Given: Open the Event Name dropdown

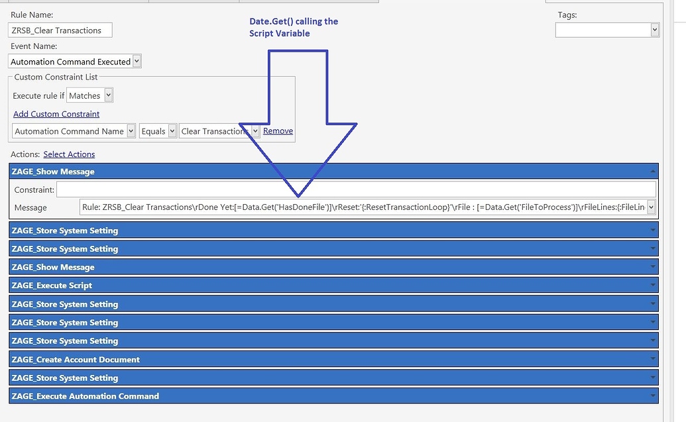Looking at the screenshot, I should (x=136, y=61).
